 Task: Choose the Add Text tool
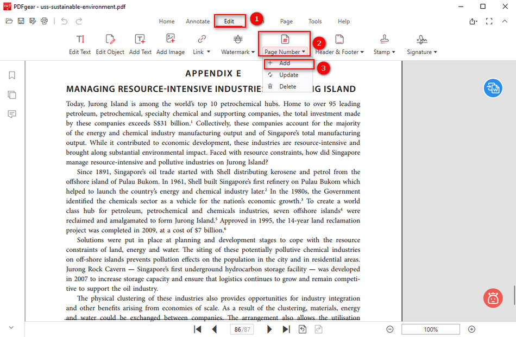(x=141, y=43)
